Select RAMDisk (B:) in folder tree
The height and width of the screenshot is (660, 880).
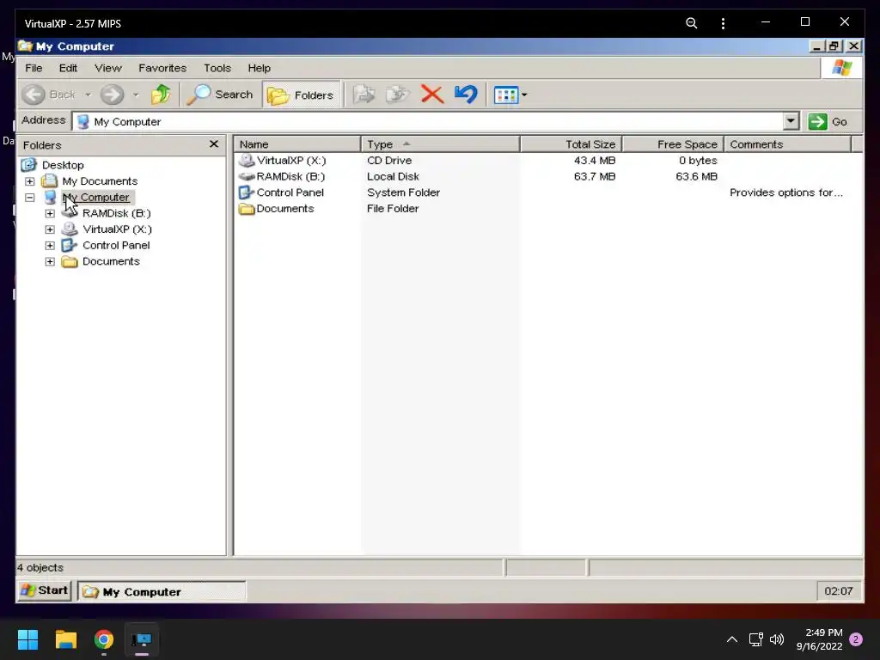click(x=117, y=213)
